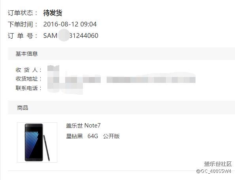Click the Galaxy Note7 product thumbnail
The width and height of the screenshot is (235, 180).
point(37,142)
